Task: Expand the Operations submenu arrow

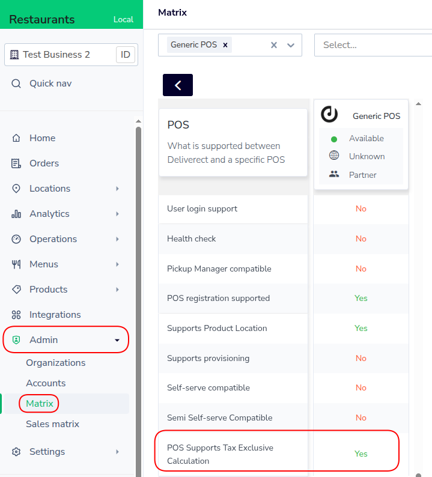Action: (x=117, y=239)
